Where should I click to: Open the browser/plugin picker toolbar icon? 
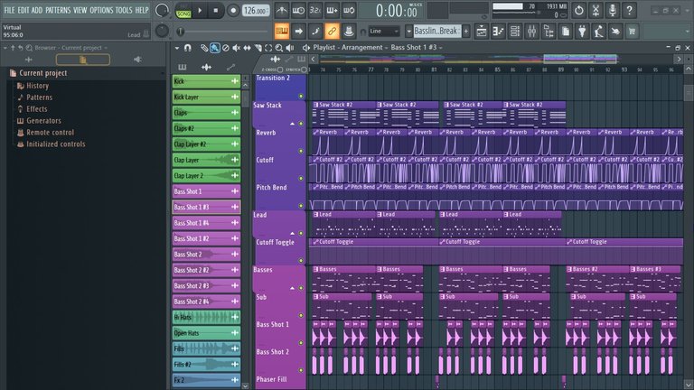pyautogui.click(x=549, y=32)
